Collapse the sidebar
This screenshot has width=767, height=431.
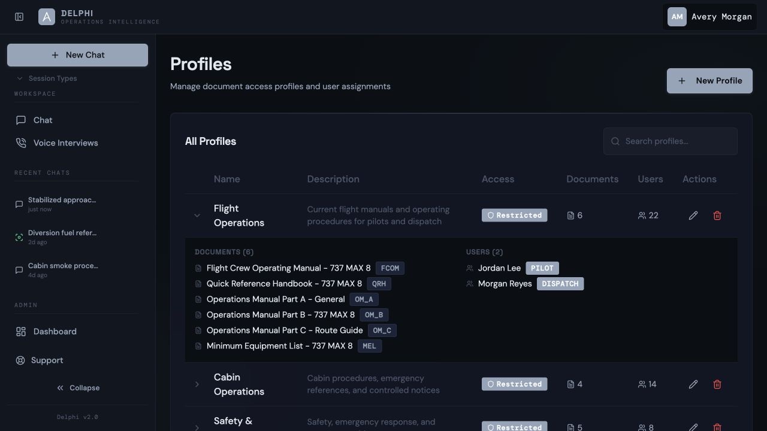(x=78, y=388)
